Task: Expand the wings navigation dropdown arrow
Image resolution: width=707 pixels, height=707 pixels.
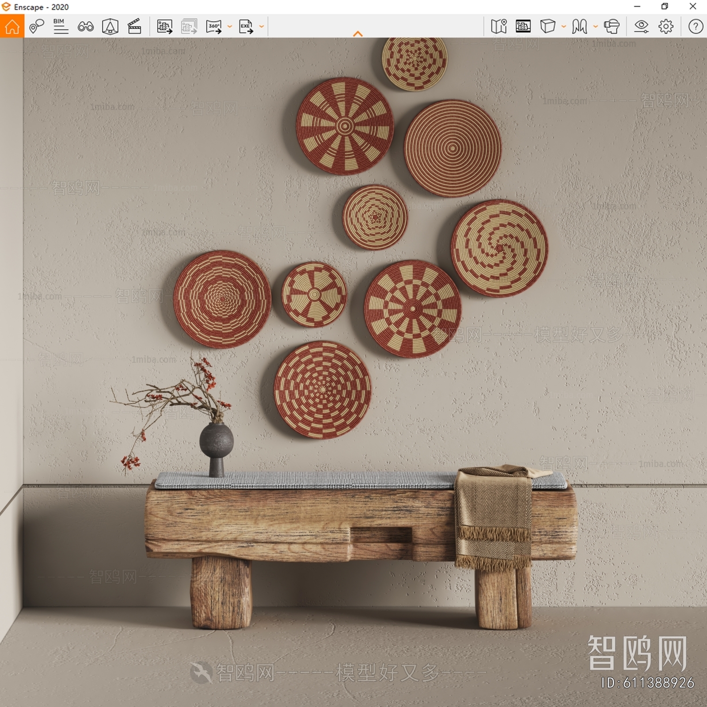Action: (x=596, y=27)
